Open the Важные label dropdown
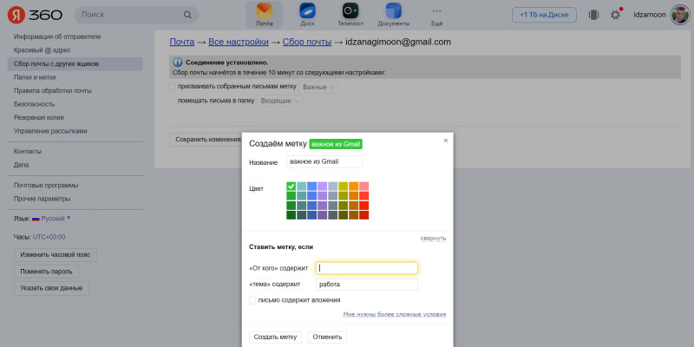The image size is (694, 347). pos(318,88)
